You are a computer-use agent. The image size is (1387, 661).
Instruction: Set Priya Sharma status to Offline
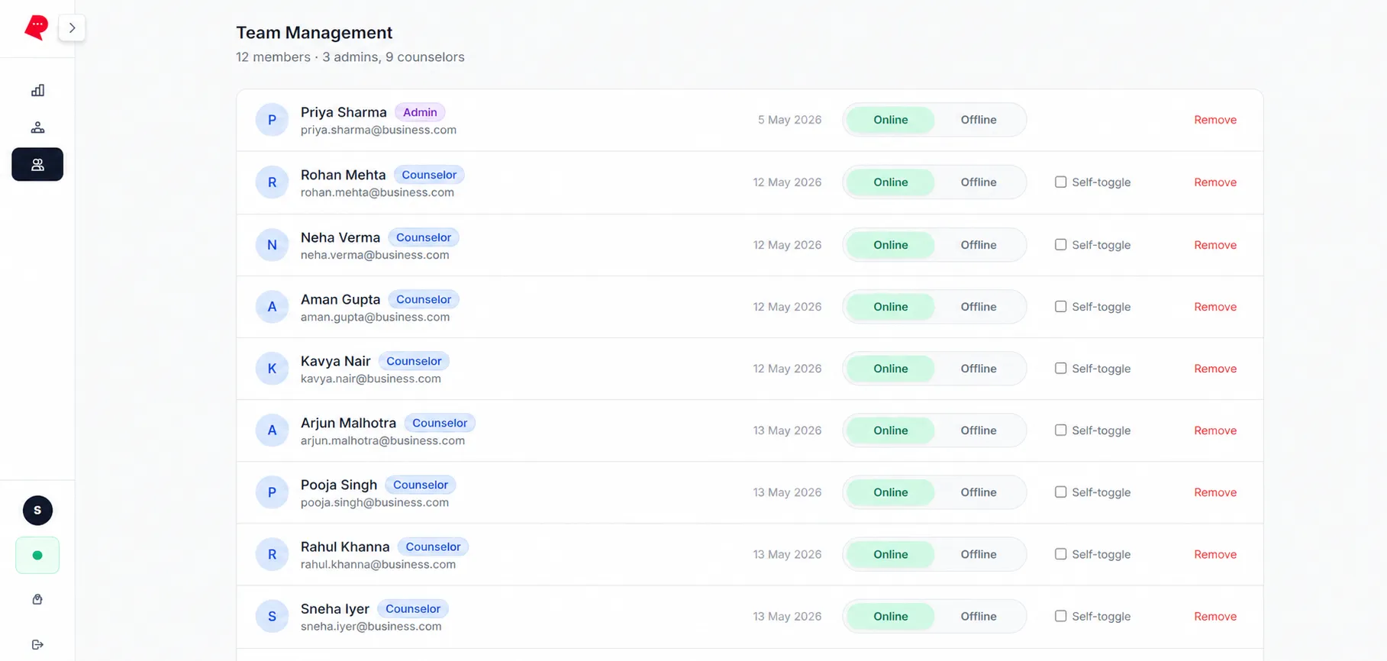point(978,120)
